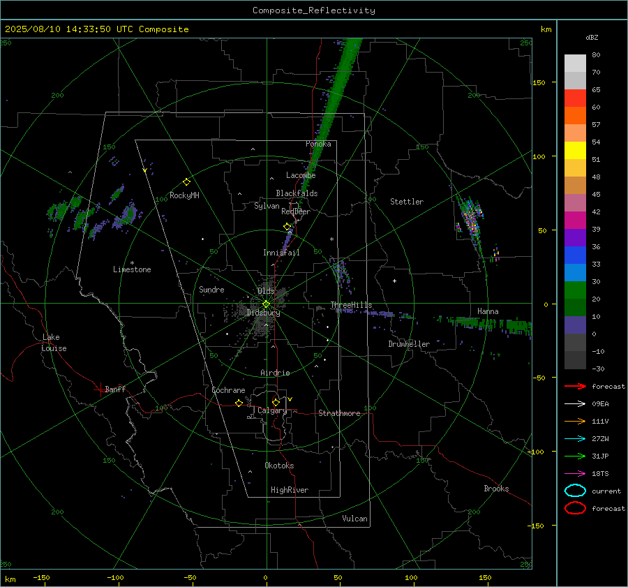
Task: Click the Calgary city label
Action: (x=272, y=410)
